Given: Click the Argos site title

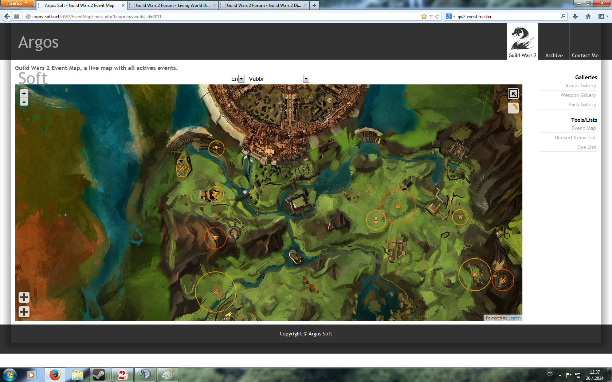Looking at the screenshot, I should coord(38,42).
